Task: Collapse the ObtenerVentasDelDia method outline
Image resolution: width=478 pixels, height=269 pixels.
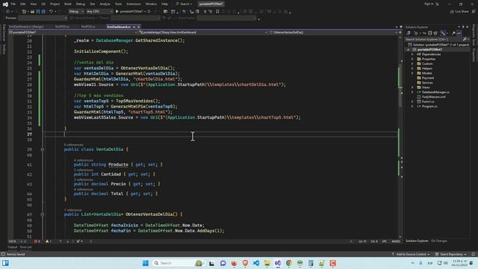Action: pyautogui.click(x=43, y=214)
